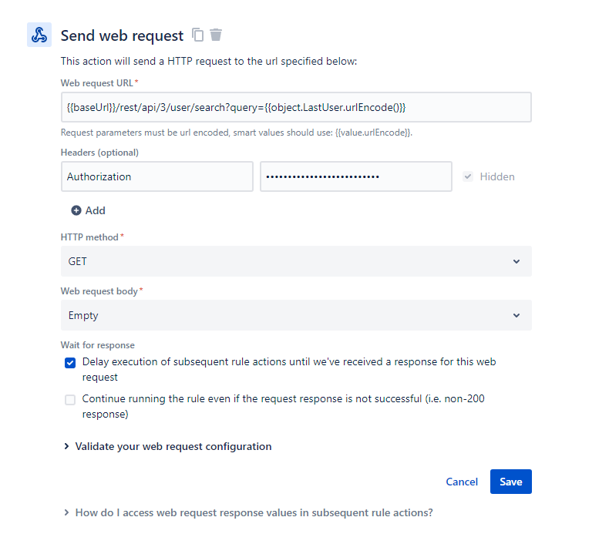Expand How do I access web request response values
This screenshot has height=544, width=609.
point(254,513)
